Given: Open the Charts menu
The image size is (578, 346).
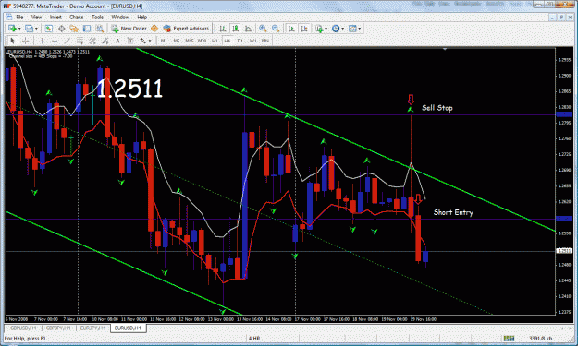Looking at the screenshot, I should pos(77,17).
